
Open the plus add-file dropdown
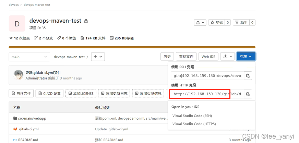point(98,57)
